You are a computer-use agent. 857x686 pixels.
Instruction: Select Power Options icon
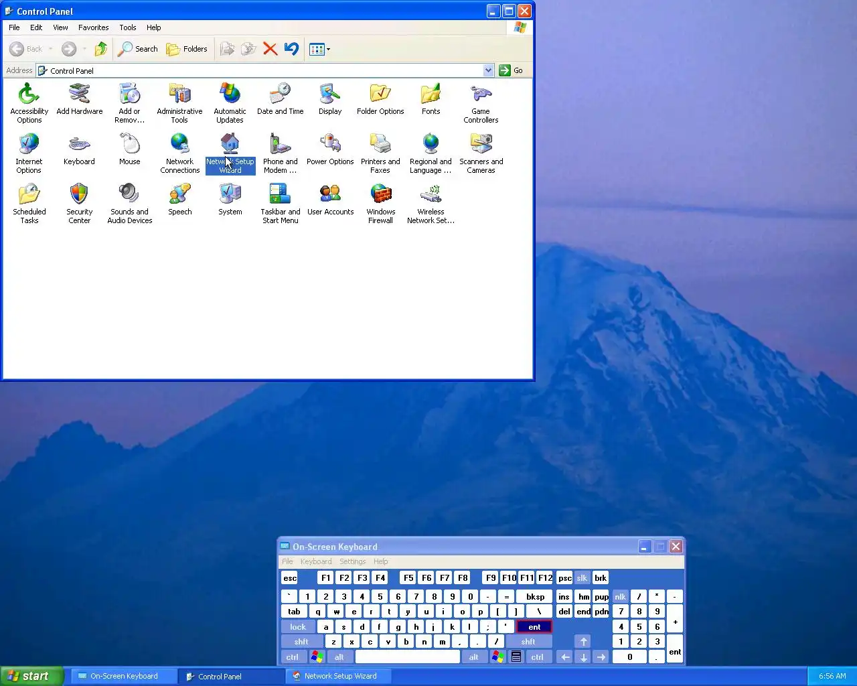(330, 149)
